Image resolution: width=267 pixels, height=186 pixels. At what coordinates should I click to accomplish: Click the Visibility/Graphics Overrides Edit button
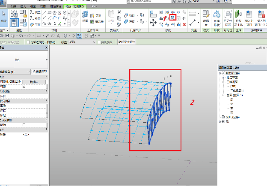(34, 82)
